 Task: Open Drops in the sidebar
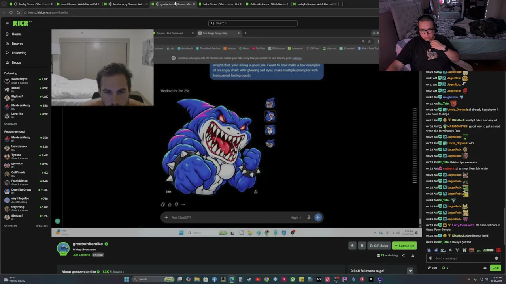pos(16,62)
